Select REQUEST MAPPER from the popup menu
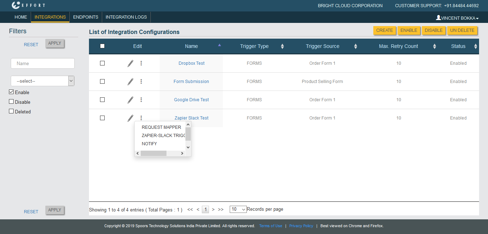The height and width of the screenshot is (234, 488). coord(161,127)
